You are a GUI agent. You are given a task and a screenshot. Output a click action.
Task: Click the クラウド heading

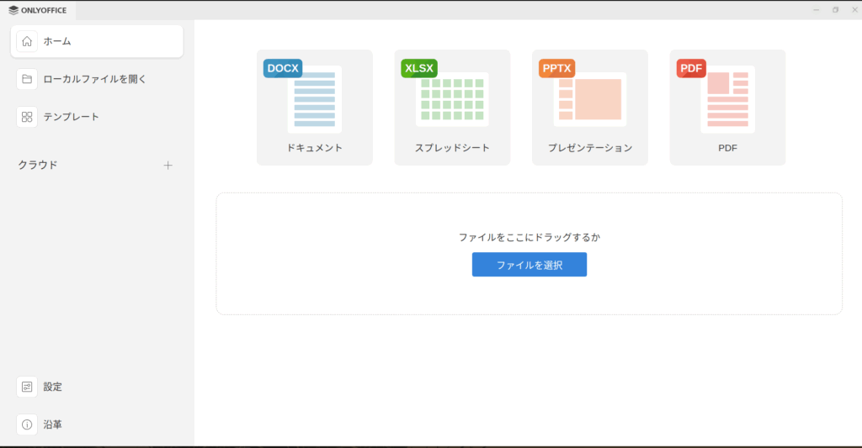[38, 165]
